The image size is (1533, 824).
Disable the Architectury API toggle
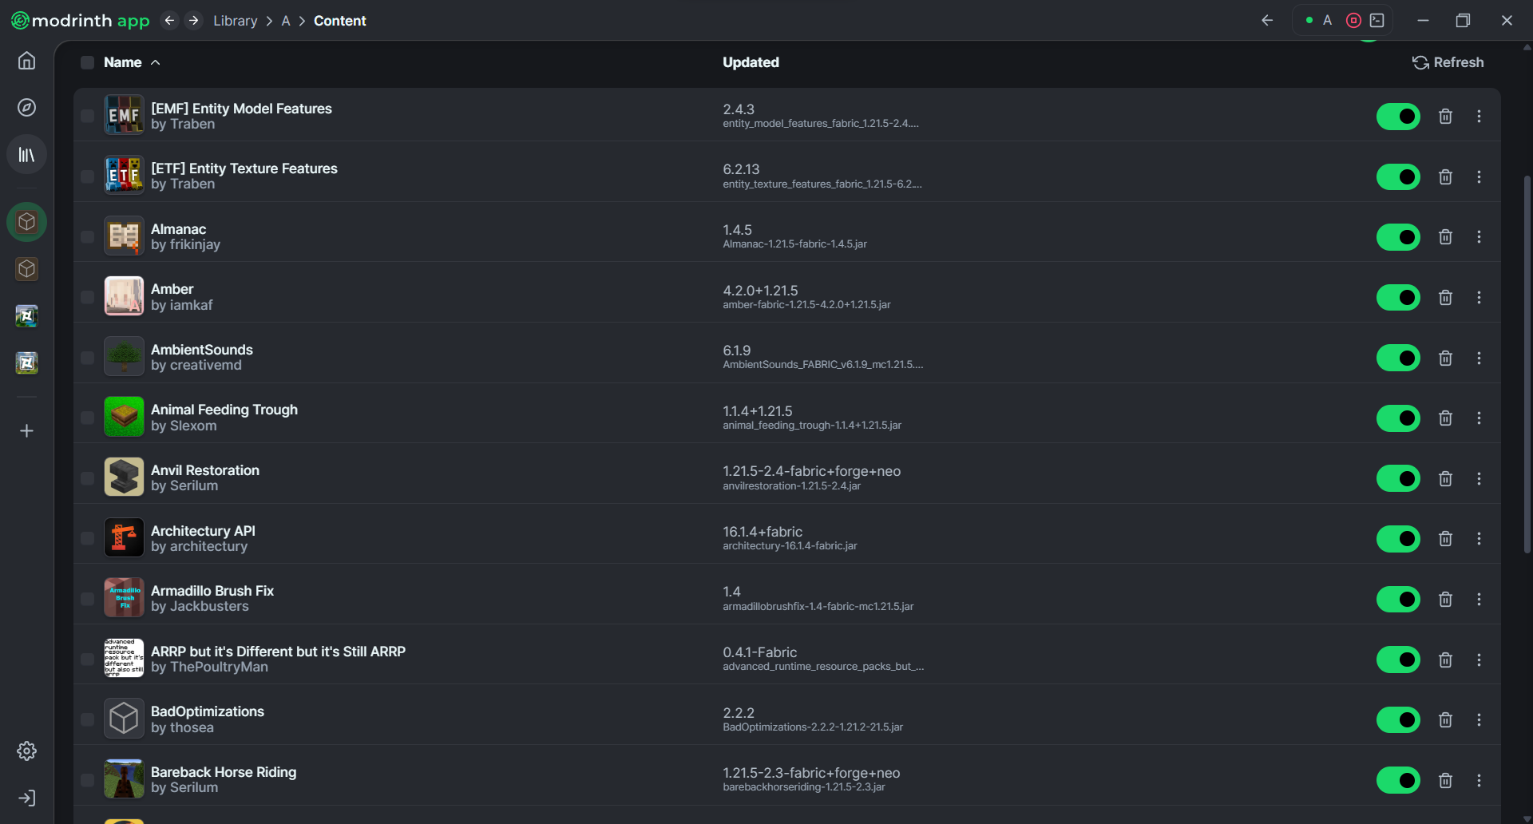[x=1398, y=539]
